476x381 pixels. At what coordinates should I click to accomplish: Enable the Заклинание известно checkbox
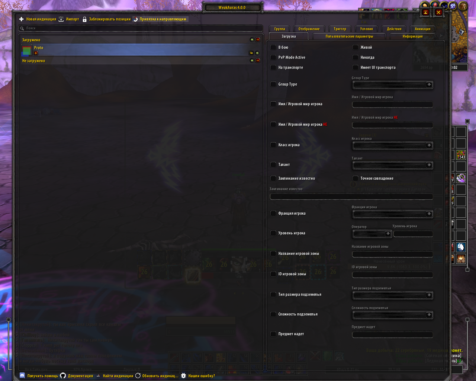coord(273,178)
